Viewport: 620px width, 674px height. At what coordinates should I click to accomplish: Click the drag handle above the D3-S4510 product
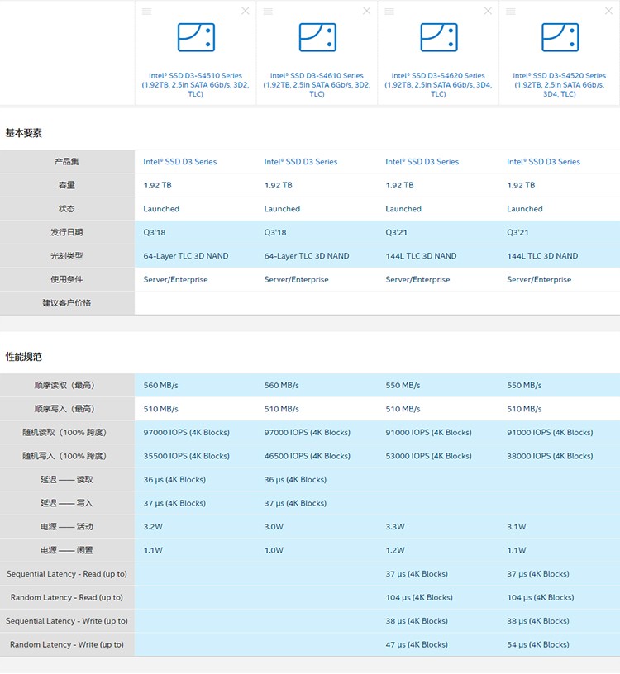(x=146, y=12)
